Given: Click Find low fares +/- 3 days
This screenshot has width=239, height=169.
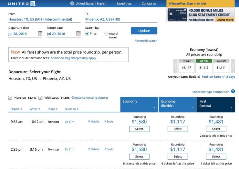Looking at the screenshot, I should click(218, 77).
